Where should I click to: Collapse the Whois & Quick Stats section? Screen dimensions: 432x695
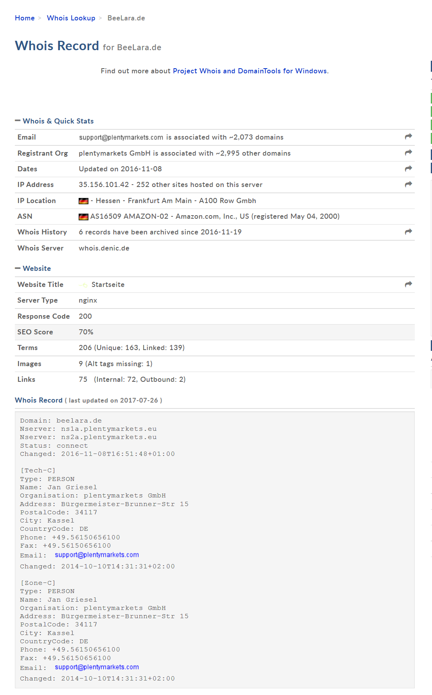tap(18, 121)
